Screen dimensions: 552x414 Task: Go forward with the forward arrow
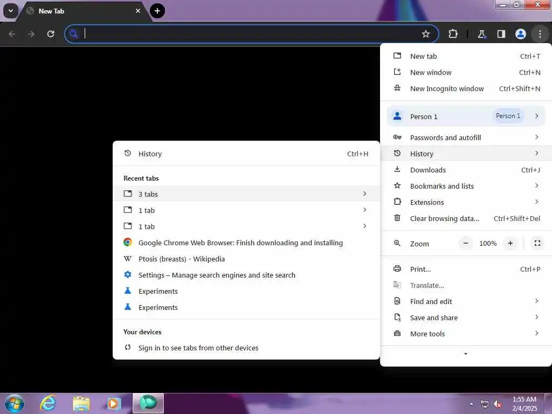(x=31, y=34)
